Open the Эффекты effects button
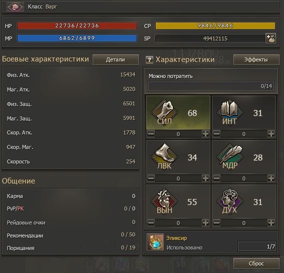The height and width of the screenshot is (273, 284). pyautogui.click(x=256, y=59)
